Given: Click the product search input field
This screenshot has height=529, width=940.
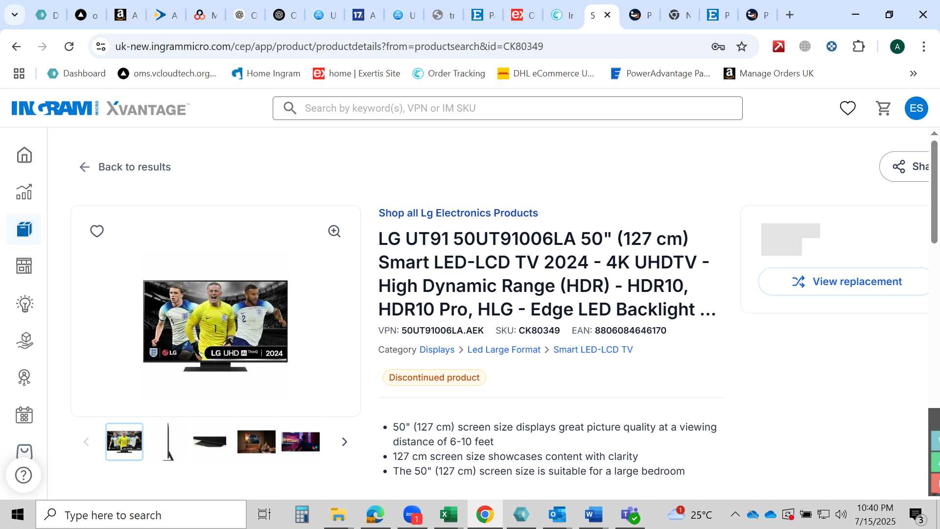Looking at the screenshot, I should pos(507,108).
